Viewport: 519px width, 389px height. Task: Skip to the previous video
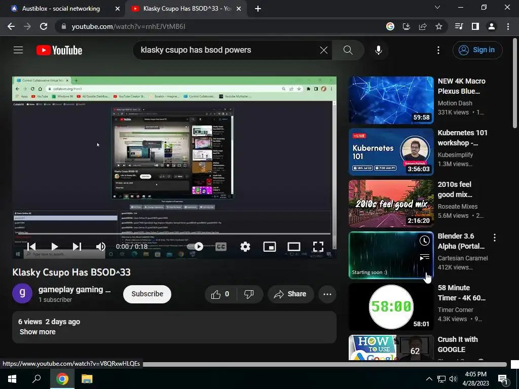point(31,247)
